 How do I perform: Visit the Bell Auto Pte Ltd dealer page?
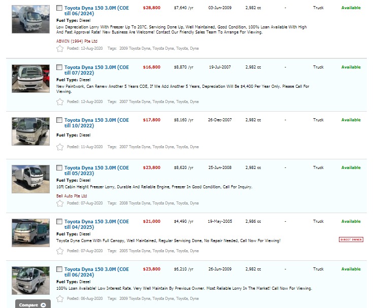point(72,196)
